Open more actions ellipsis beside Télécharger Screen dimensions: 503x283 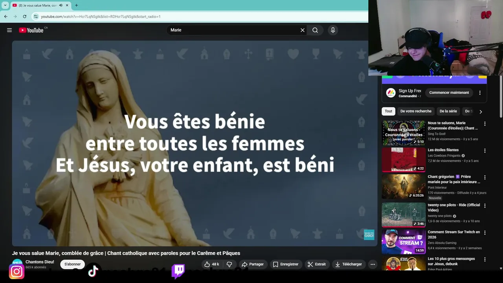373,264
